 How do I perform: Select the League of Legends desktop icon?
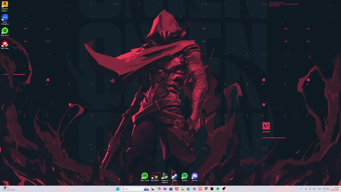click(x=165, y=178)
